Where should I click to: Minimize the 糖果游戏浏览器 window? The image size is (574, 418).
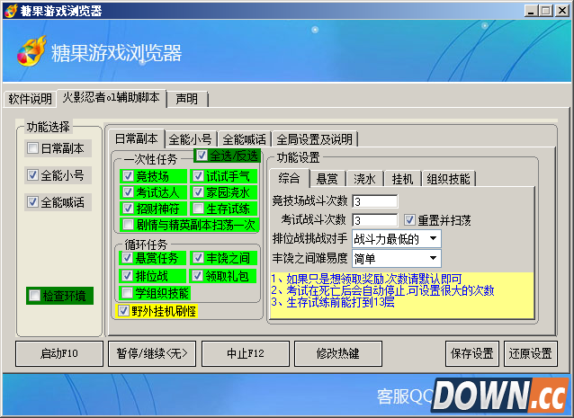(531, 10)
